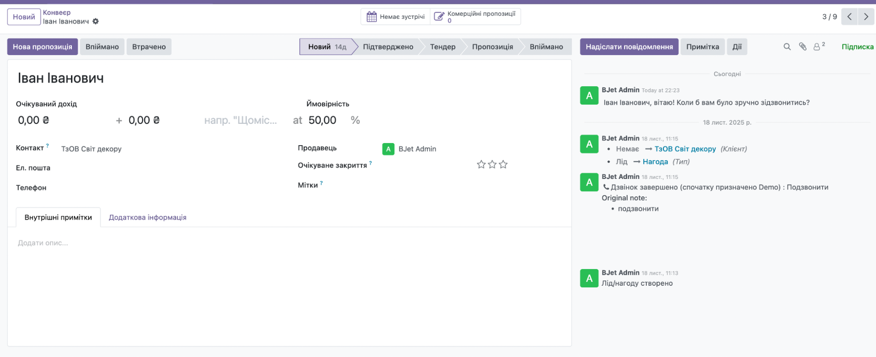The image size is (876, 357).
Task: Click the Нова пропозиція button
Action: tap(43, 47)
